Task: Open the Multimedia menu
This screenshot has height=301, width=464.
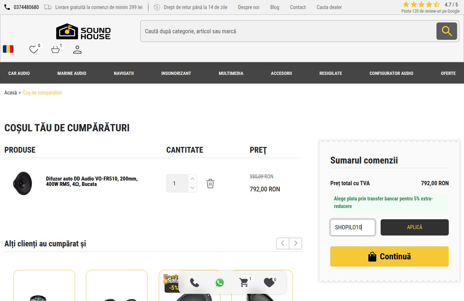Action: (231, 73)
